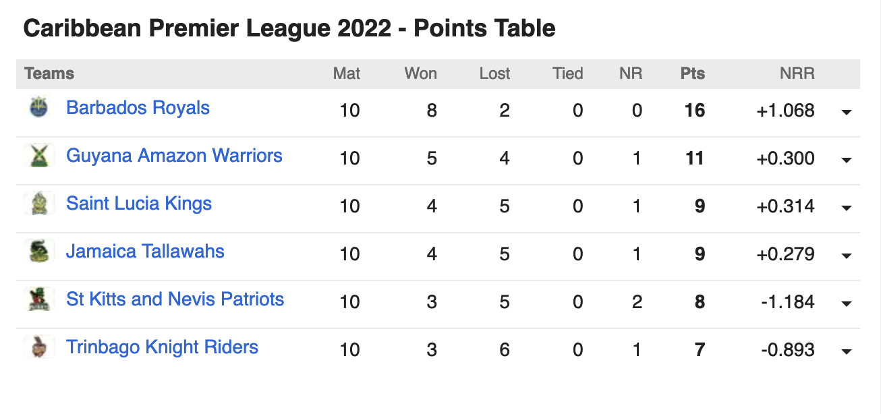Expand the Barbados Royals row details

[847, 112]
